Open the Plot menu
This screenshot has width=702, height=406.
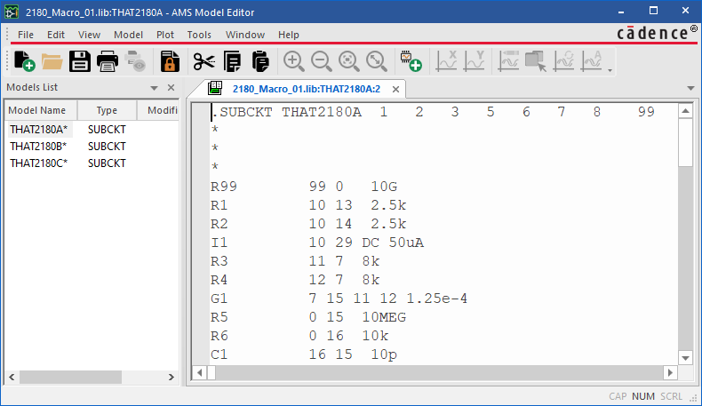pos(164,35)
